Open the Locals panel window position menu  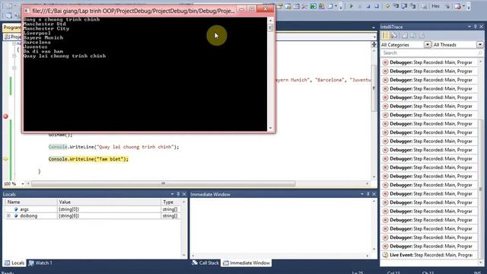coord(172,194)
